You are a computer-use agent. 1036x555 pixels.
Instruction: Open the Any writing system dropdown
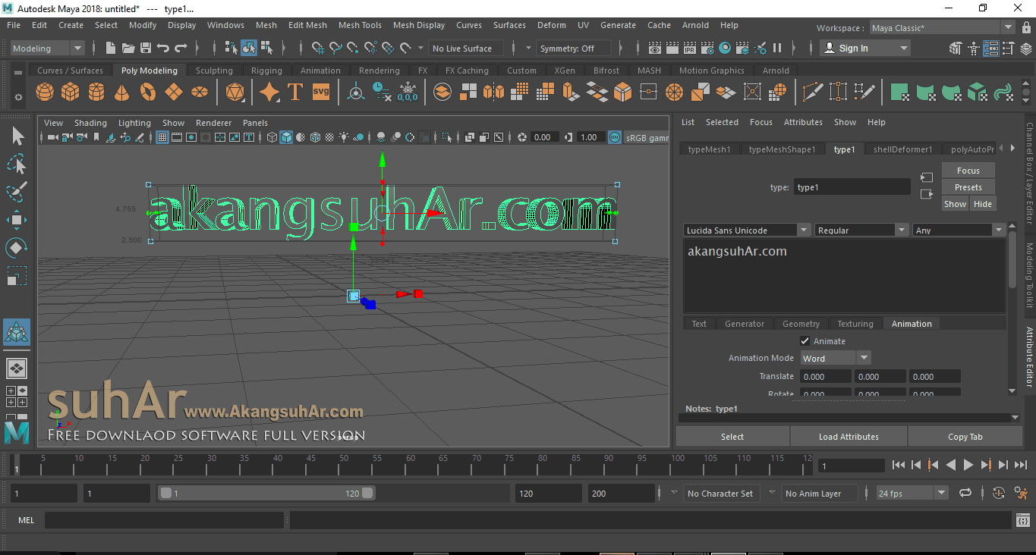959,230
